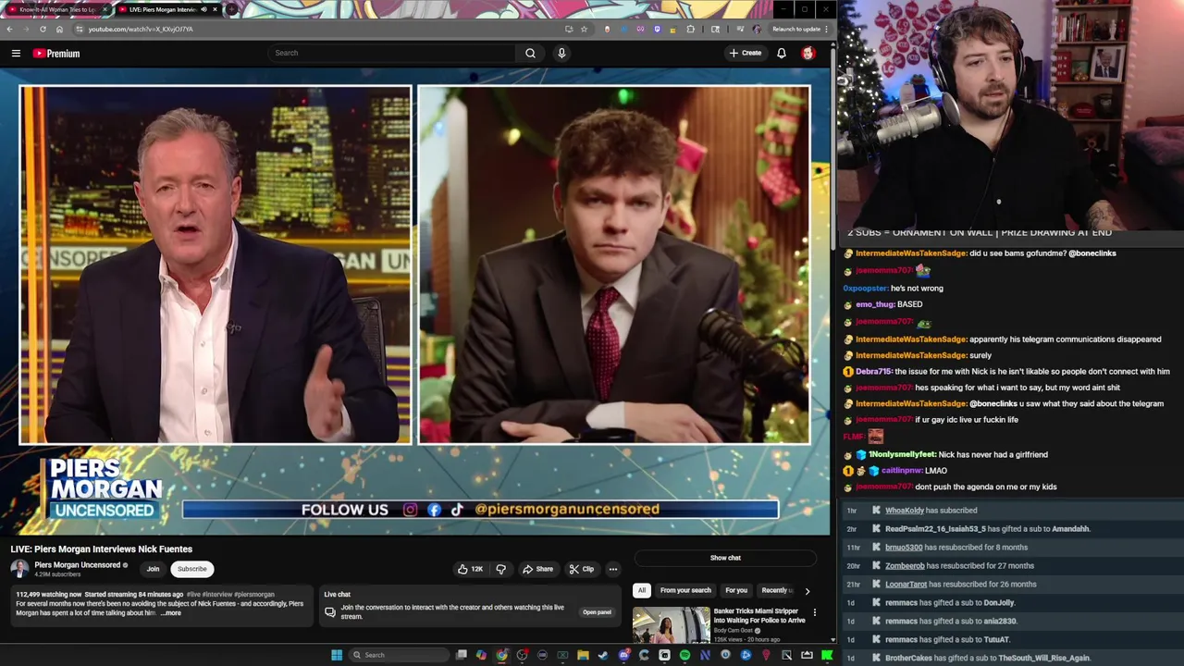Open the YouTube account avatar menu
The image size is (1184, 666).
[x=808, y=53]
